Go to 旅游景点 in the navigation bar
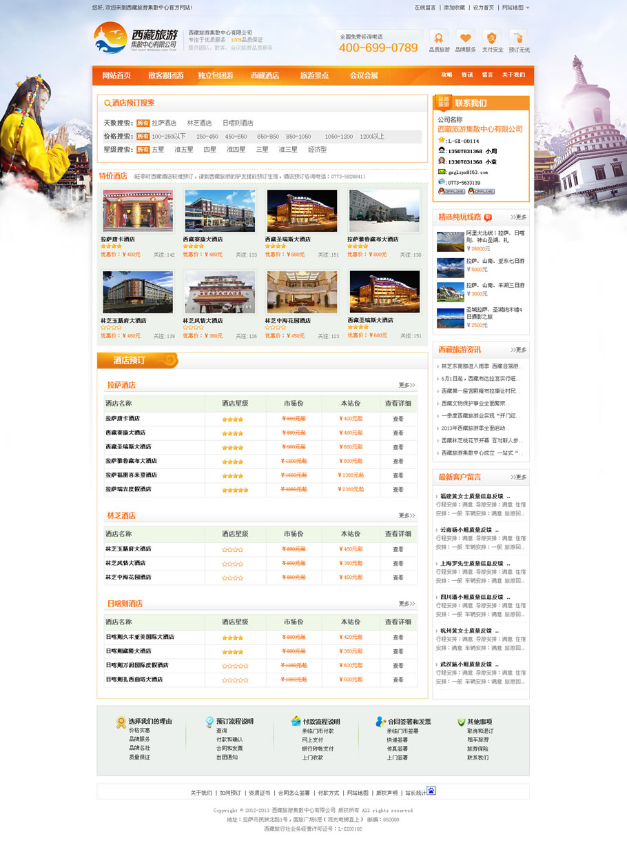 click(x=314, y=75)
